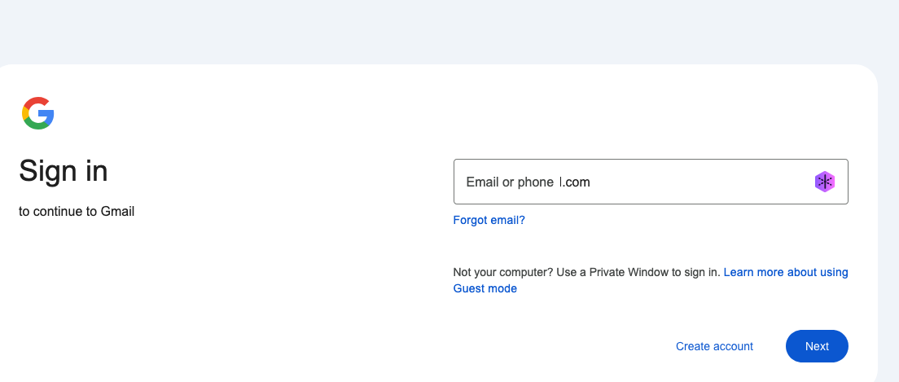Click the word Gmail in the subtitle

[x=117, y=212]
